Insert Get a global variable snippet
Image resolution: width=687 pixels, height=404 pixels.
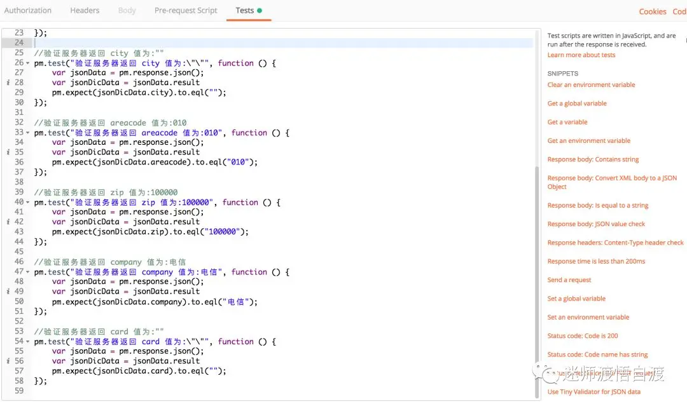pos(577,104)
